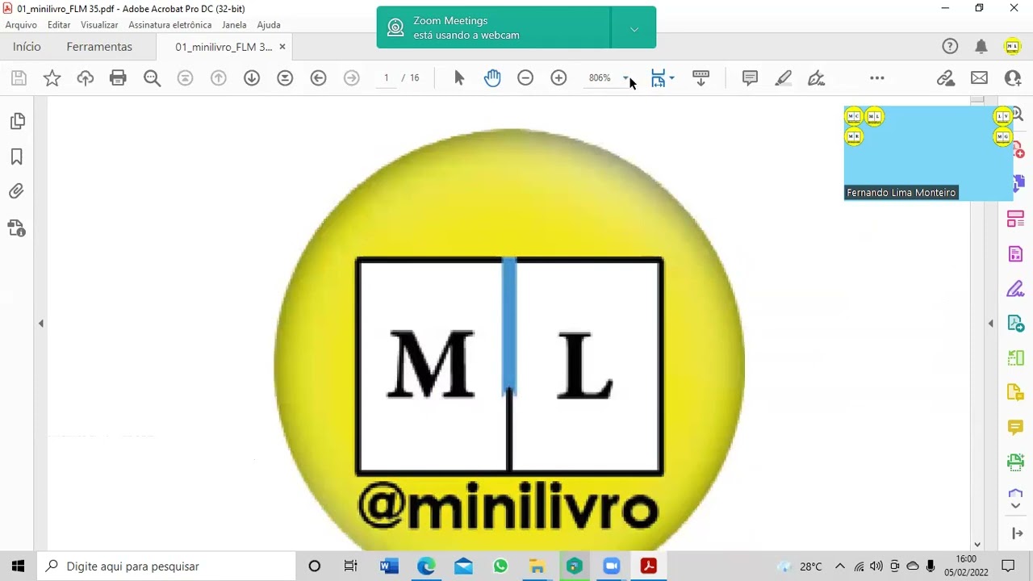Expand the right tools pane with arrow-bar
Screen dimensions: 1033x581
pos(1016,533)
